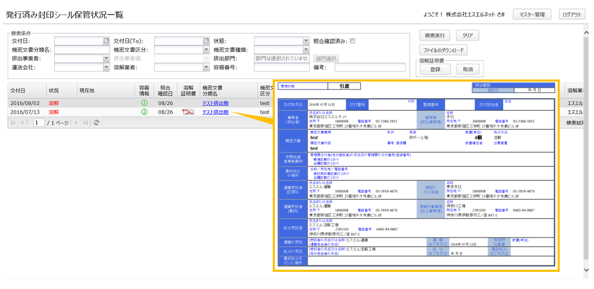Open the 機密文書区分 dropdown

tap(206, 50)
